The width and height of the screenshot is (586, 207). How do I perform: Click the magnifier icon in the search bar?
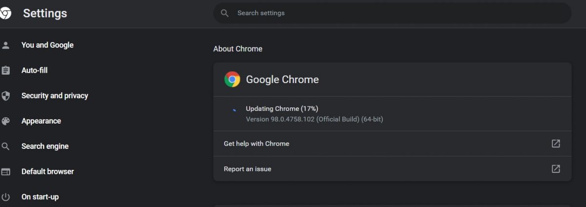coord(225,13)
